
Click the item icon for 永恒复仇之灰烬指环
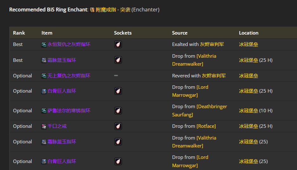tap(44, 44)
